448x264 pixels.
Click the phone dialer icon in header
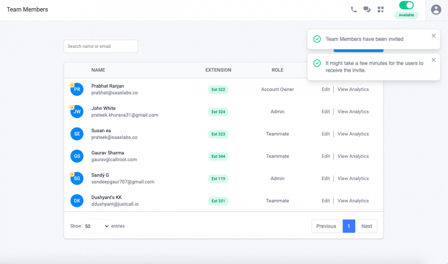click(x=354, y=9)
